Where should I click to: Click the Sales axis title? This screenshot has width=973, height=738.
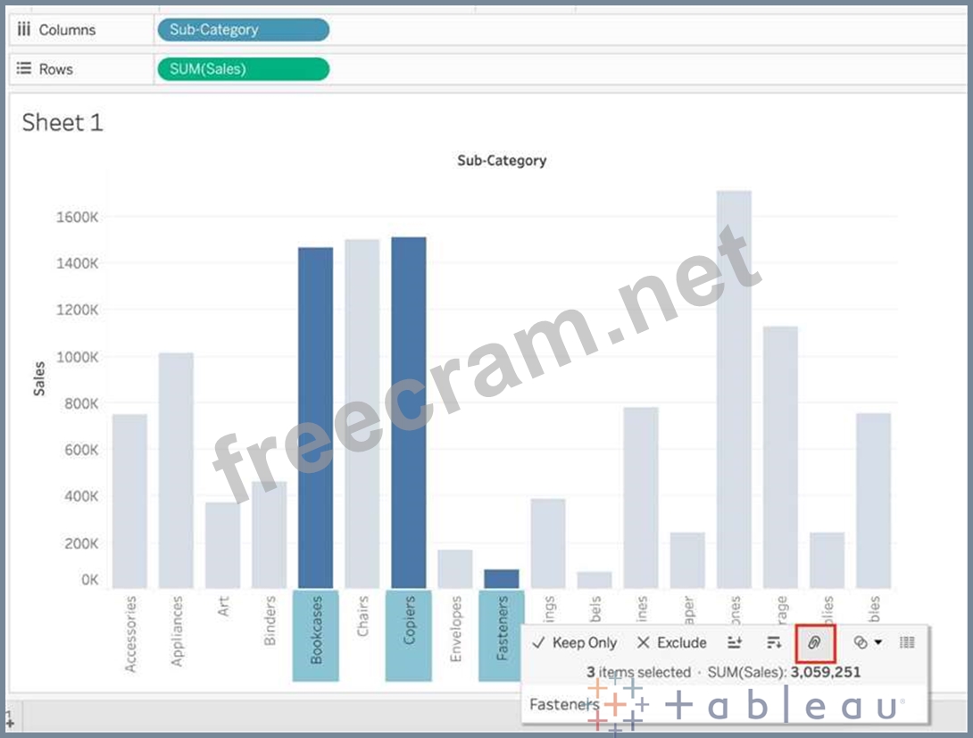[39, 377]
